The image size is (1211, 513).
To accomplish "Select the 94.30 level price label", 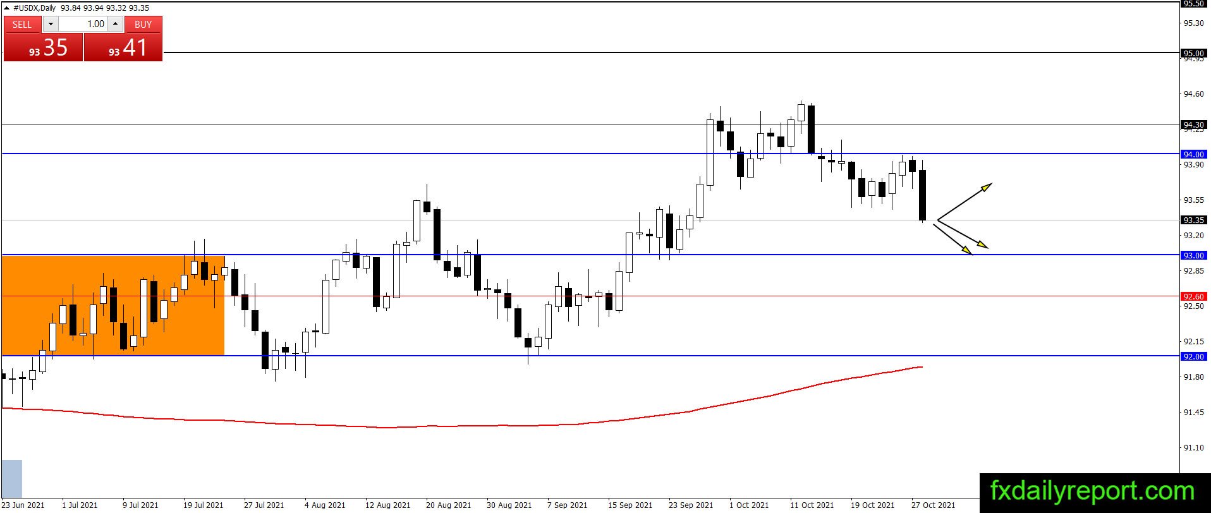I will pos(1193,124).
